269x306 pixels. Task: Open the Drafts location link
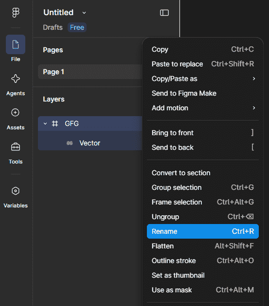point(53,27)
